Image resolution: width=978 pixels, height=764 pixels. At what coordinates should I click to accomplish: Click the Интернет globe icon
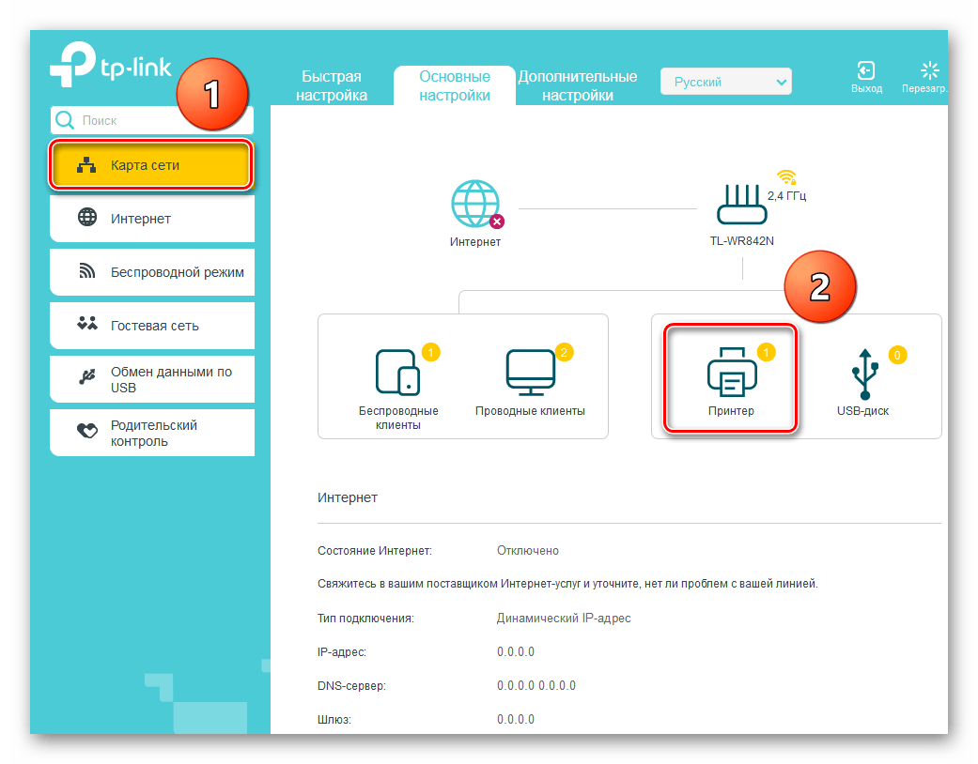click(475, 205)
